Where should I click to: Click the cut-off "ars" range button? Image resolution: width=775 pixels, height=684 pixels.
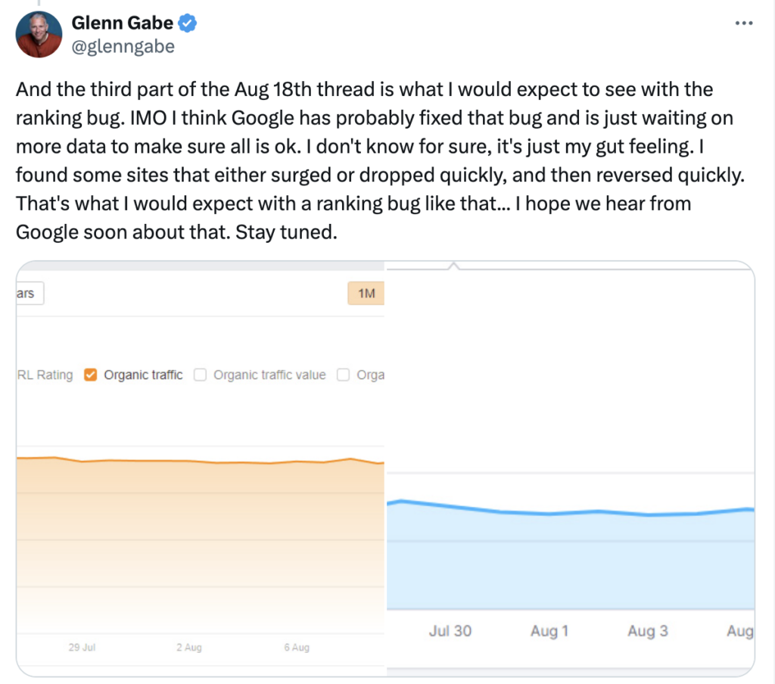click(28, 294)
